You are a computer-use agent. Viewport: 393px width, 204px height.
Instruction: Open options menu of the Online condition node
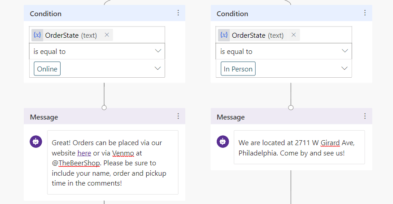pyautogui.click(x=178, y=13)
